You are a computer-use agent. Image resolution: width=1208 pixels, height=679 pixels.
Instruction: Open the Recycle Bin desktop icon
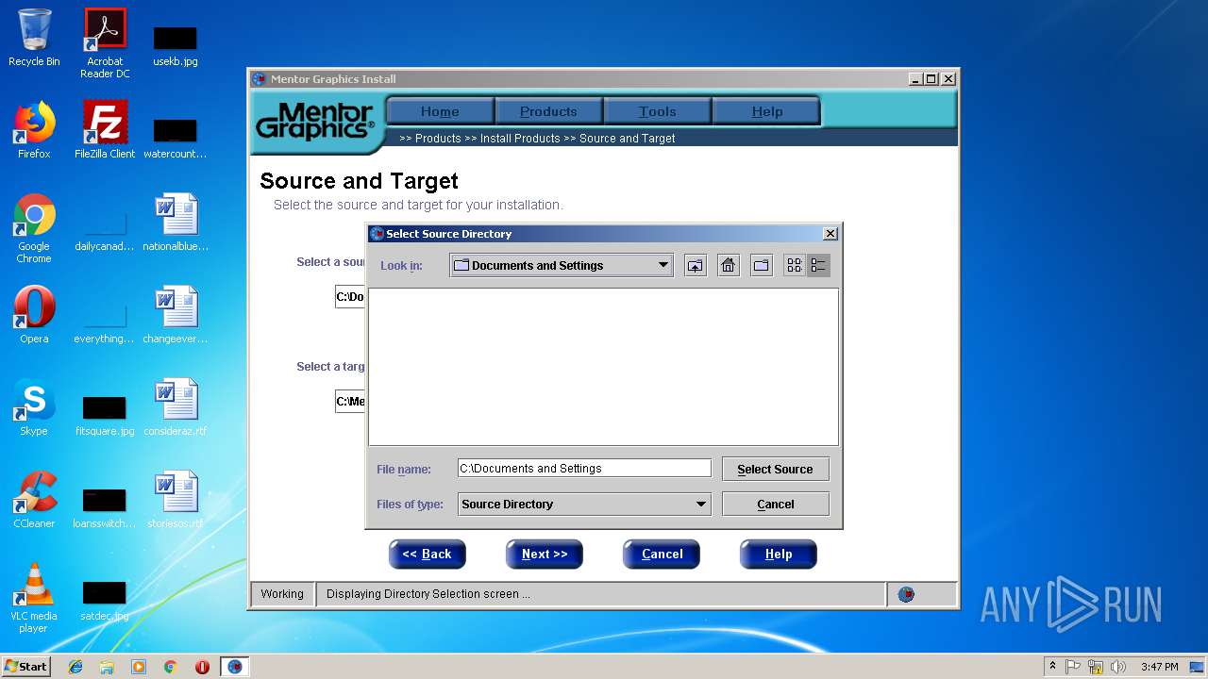point(34,38)
